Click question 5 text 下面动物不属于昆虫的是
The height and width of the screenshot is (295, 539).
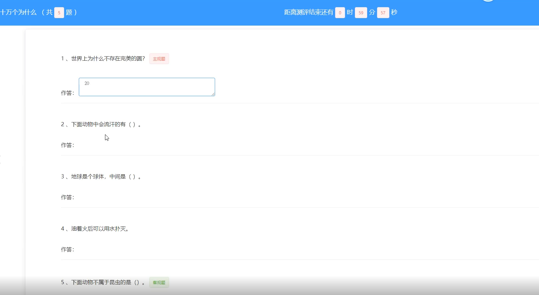click(x=101, y=282)
